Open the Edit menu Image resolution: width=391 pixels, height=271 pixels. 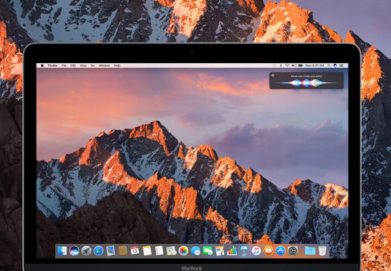click(73, 66)
